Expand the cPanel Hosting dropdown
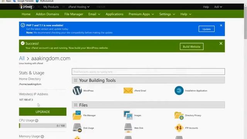The height and width of the screenshot is (139, 247). coord(79,7)
